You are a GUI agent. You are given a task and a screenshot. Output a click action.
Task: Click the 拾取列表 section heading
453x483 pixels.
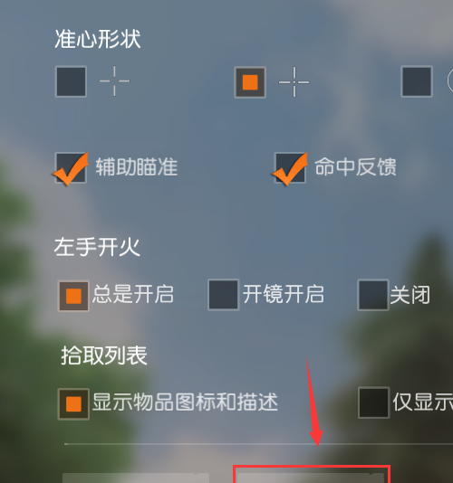pos(104,355)
